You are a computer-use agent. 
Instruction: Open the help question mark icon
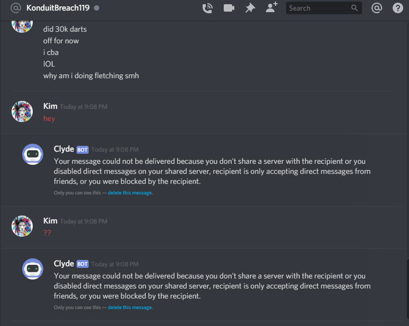[x=398, y=8]
